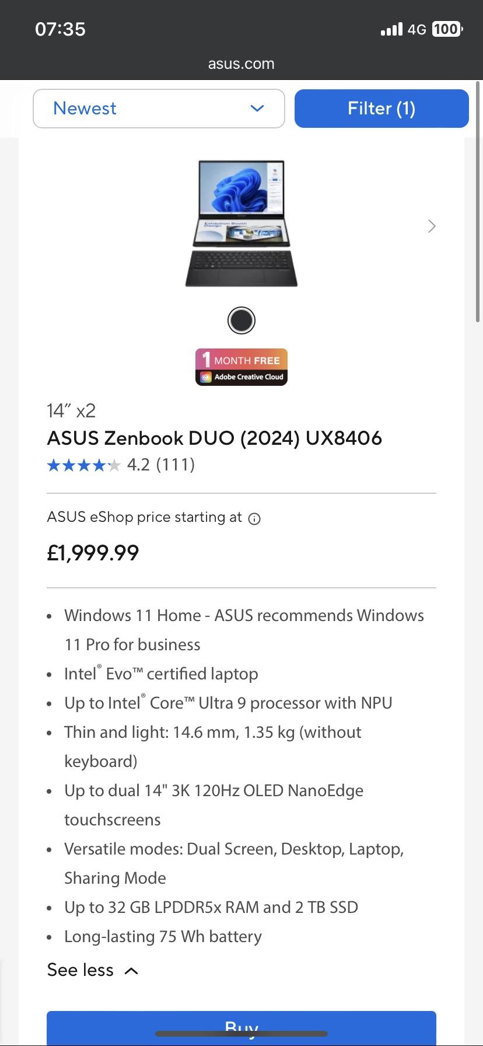Image resolution: width=483 pixels, height=1046 pixels.
Task: Tap info icon beside eShop price label
Action: 254,519
